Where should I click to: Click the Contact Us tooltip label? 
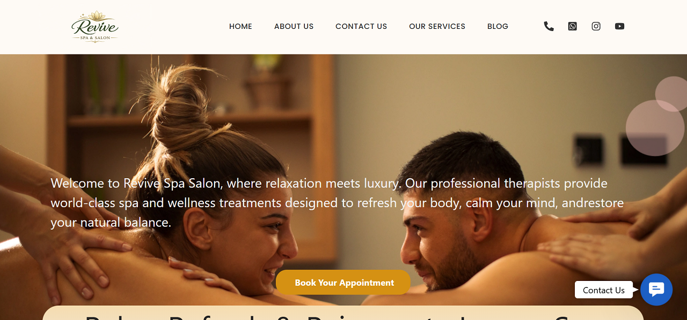[x=604, y=290]
